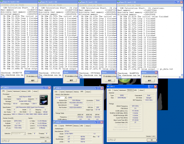This screenshot has width=184, height=144.
Task: Click the Part Number 'CM2X1024-6400C4' field
Action: coord(76,107)
